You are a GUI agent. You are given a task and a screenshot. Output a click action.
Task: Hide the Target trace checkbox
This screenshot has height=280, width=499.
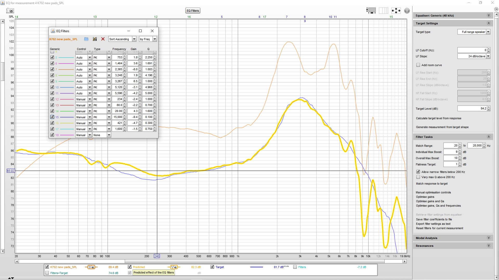[x=212, y=267]
